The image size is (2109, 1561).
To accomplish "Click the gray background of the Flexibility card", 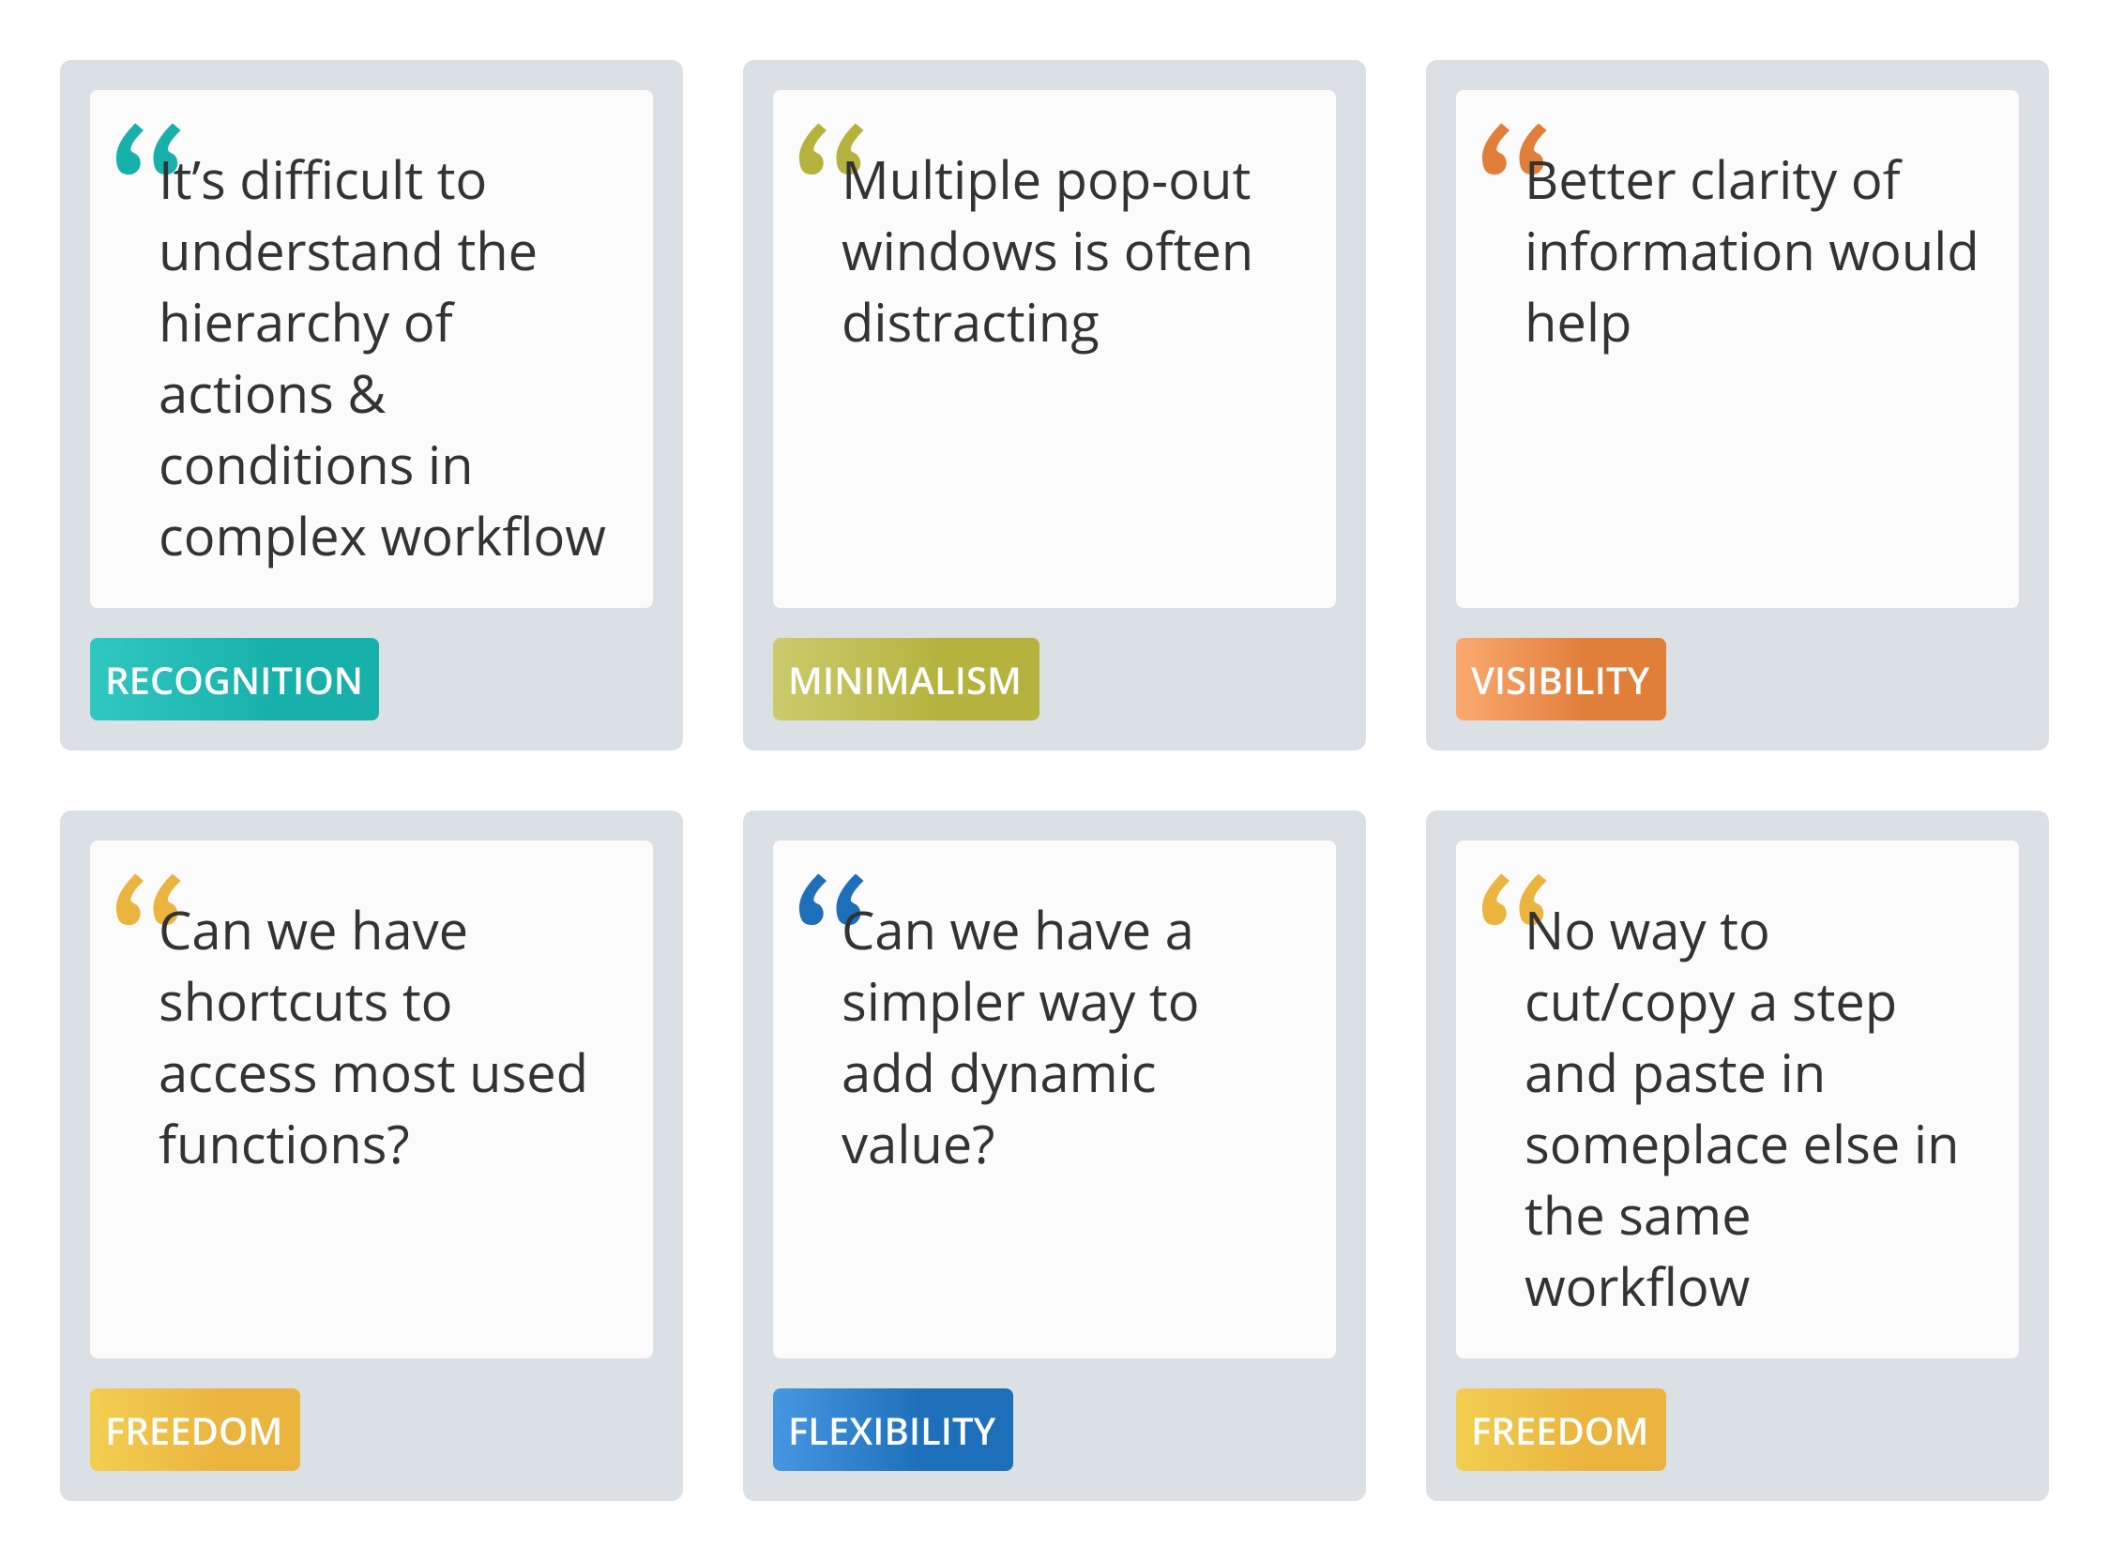I will pos(1189,1430).
